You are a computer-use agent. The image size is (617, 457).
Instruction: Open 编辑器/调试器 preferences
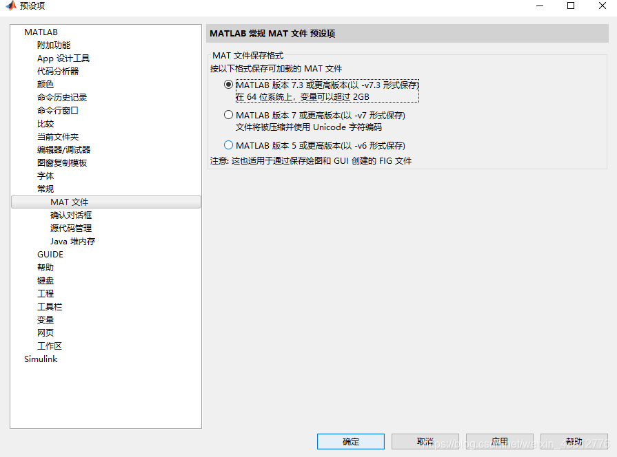point(63,150)
